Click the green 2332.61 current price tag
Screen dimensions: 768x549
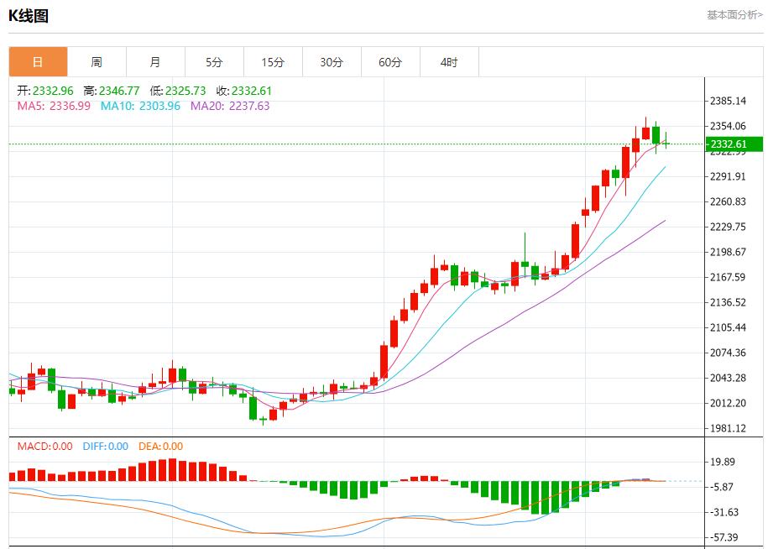point(734,144)
